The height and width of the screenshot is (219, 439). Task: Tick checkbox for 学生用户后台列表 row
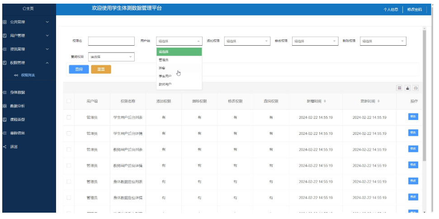pos(69,117)
